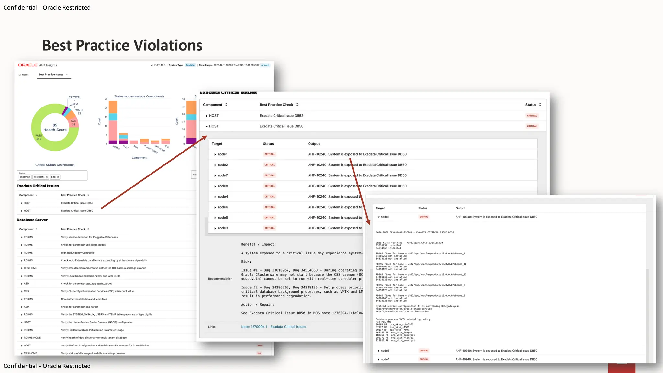Expand HOST row Exadata Critical Issue DB52 on main page
663x373 pixels.
(22, 203)
